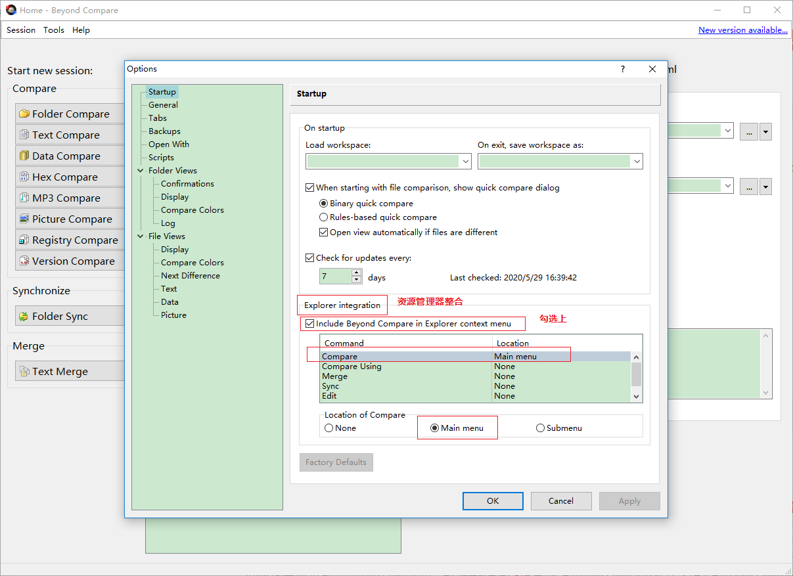Click upper browse arrow button in Home window
Screen dimensions: 793x576
tap(765, 131)
